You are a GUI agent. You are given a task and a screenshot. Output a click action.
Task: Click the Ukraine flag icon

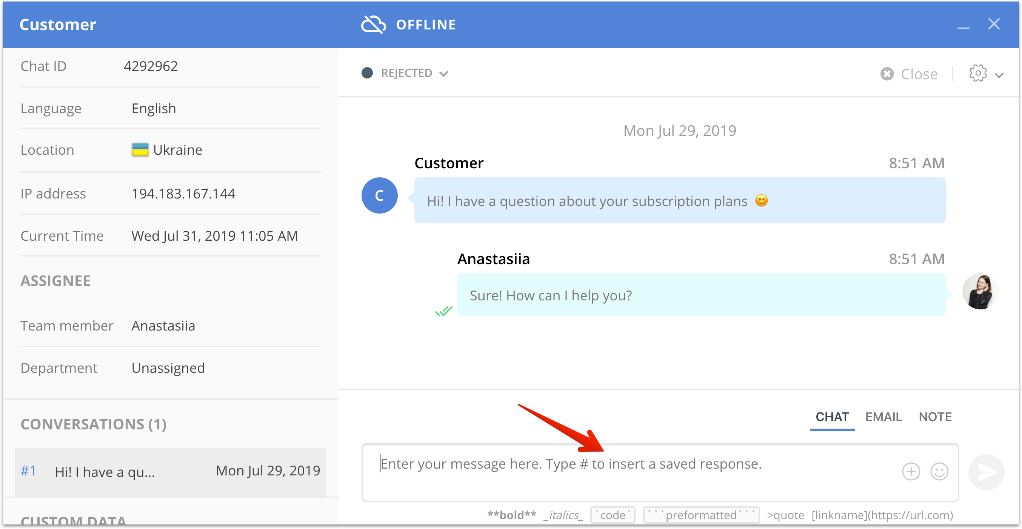pos(140,150)
